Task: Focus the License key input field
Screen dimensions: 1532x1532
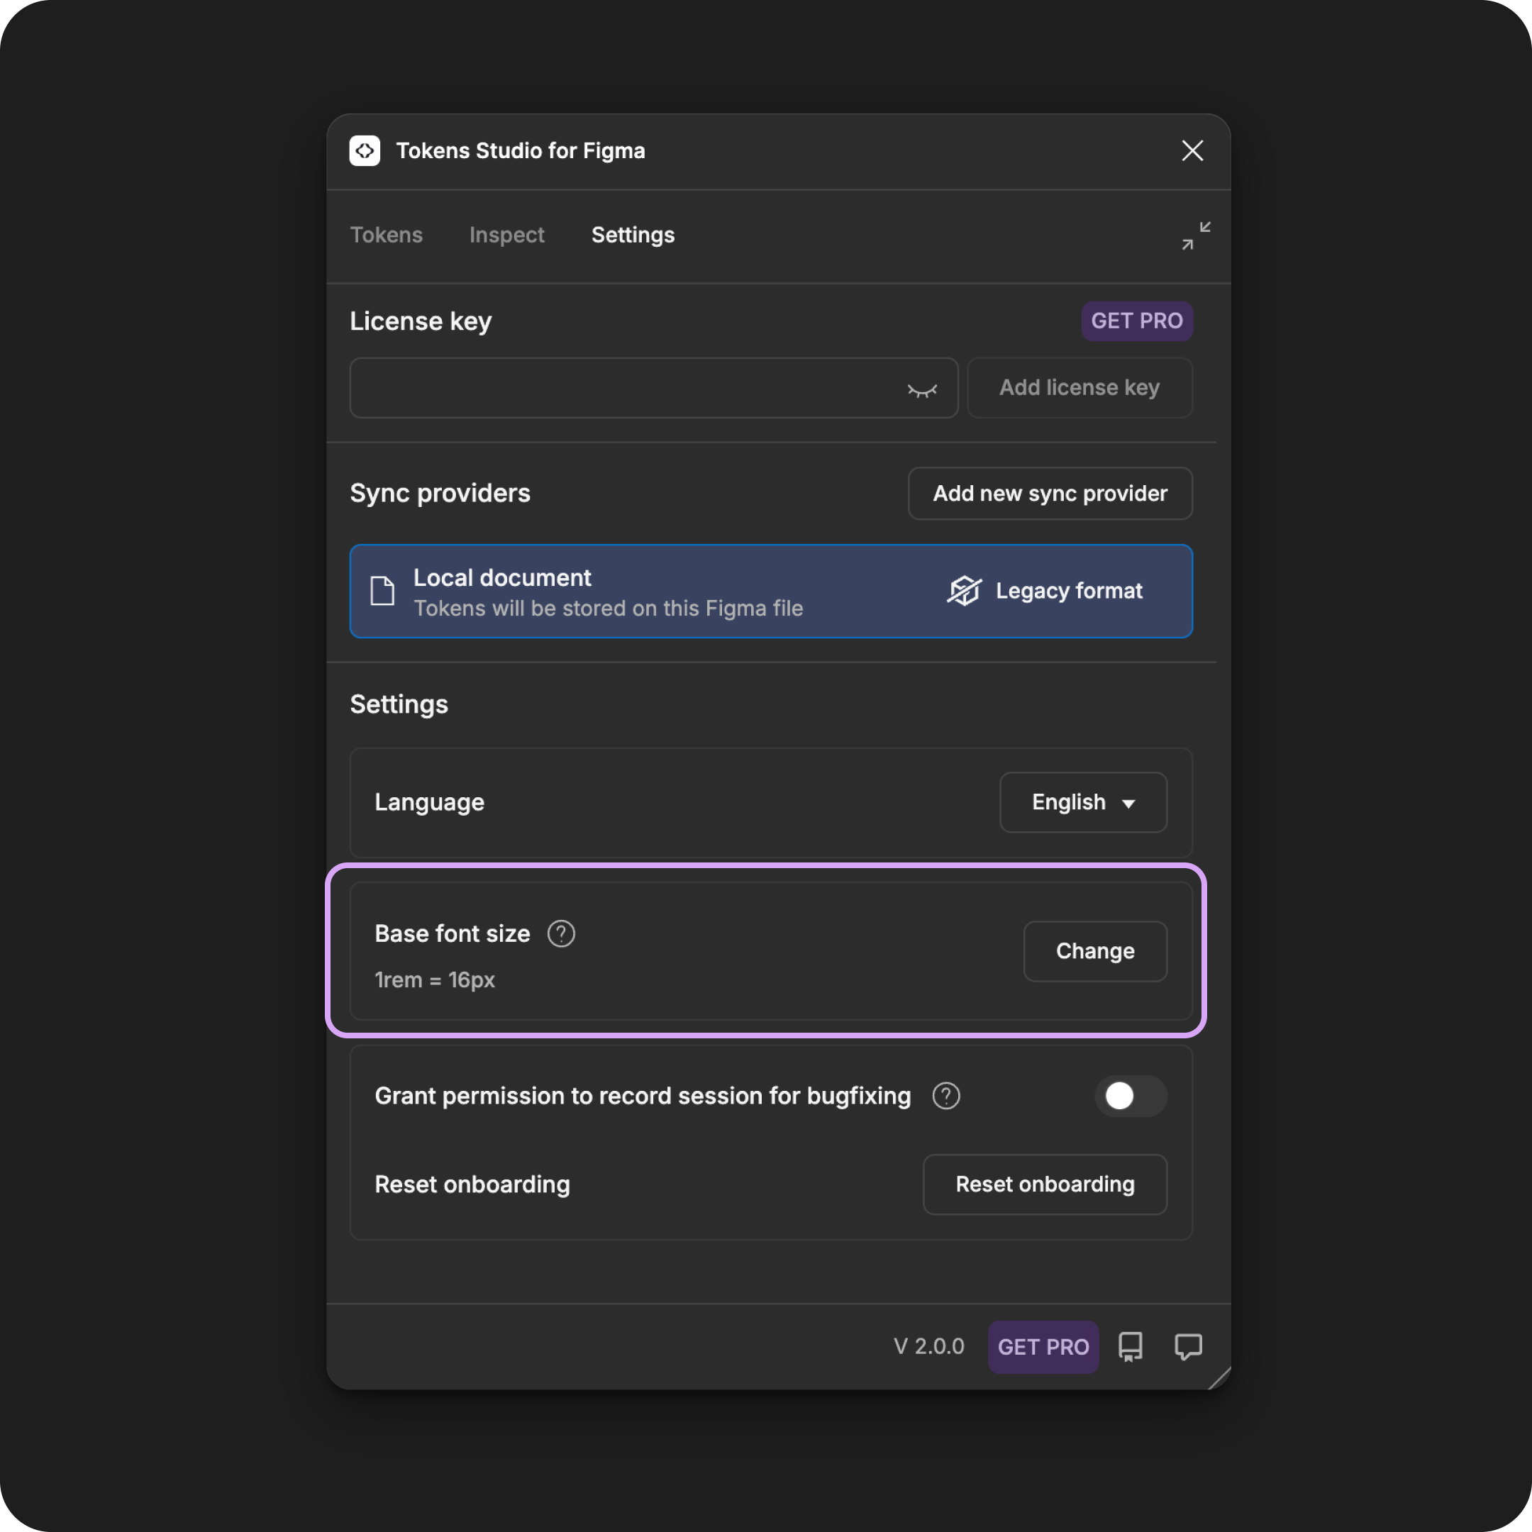Action: 653,388
